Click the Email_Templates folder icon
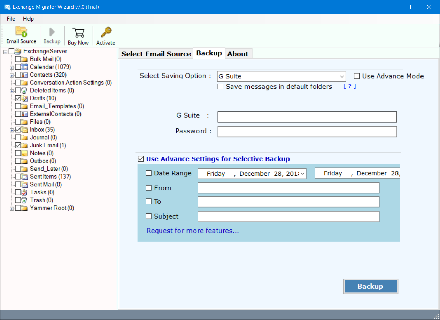This screenshot has height=320, width=440. pos(24,106)
